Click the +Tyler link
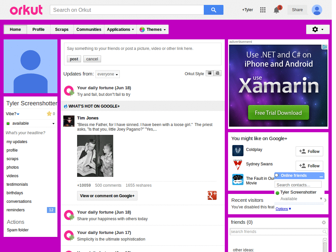The width and height of the screenshot is (336, 252). [247, 10]
